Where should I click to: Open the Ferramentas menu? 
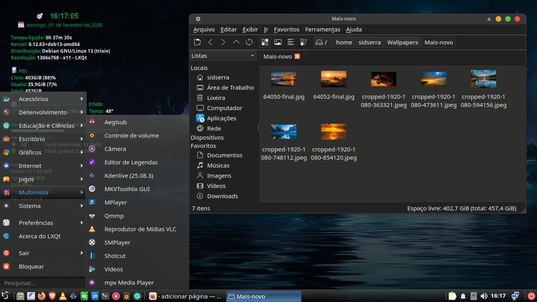[322, 29]
